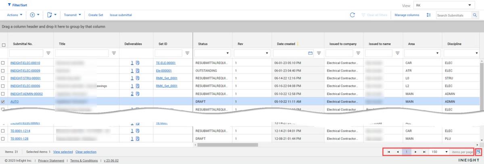Open the calendar picker in Date created filter
The height and width of the screenshot is (164, 484).
point(310,53)
